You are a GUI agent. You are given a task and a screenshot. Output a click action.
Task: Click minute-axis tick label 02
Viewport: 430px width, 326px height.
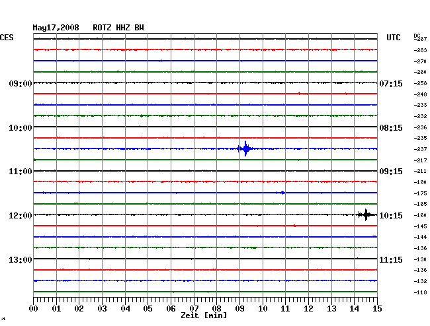79,309
